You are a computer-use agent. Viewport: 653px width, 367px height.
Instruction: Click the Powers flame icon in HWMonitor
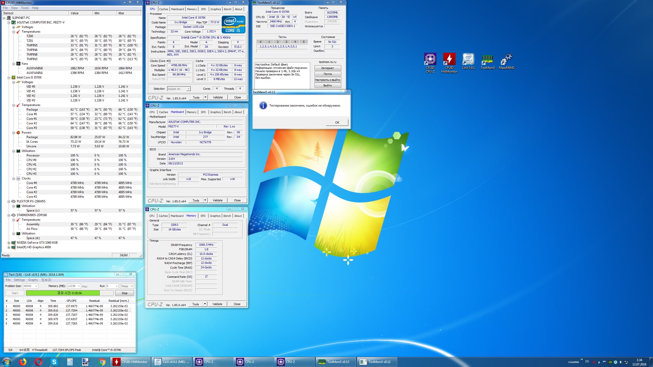(x=18, y=133)
